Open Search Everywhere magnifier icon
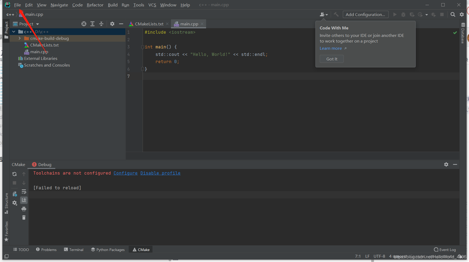Viewport: 469px width, 262px height. (453, 14)
